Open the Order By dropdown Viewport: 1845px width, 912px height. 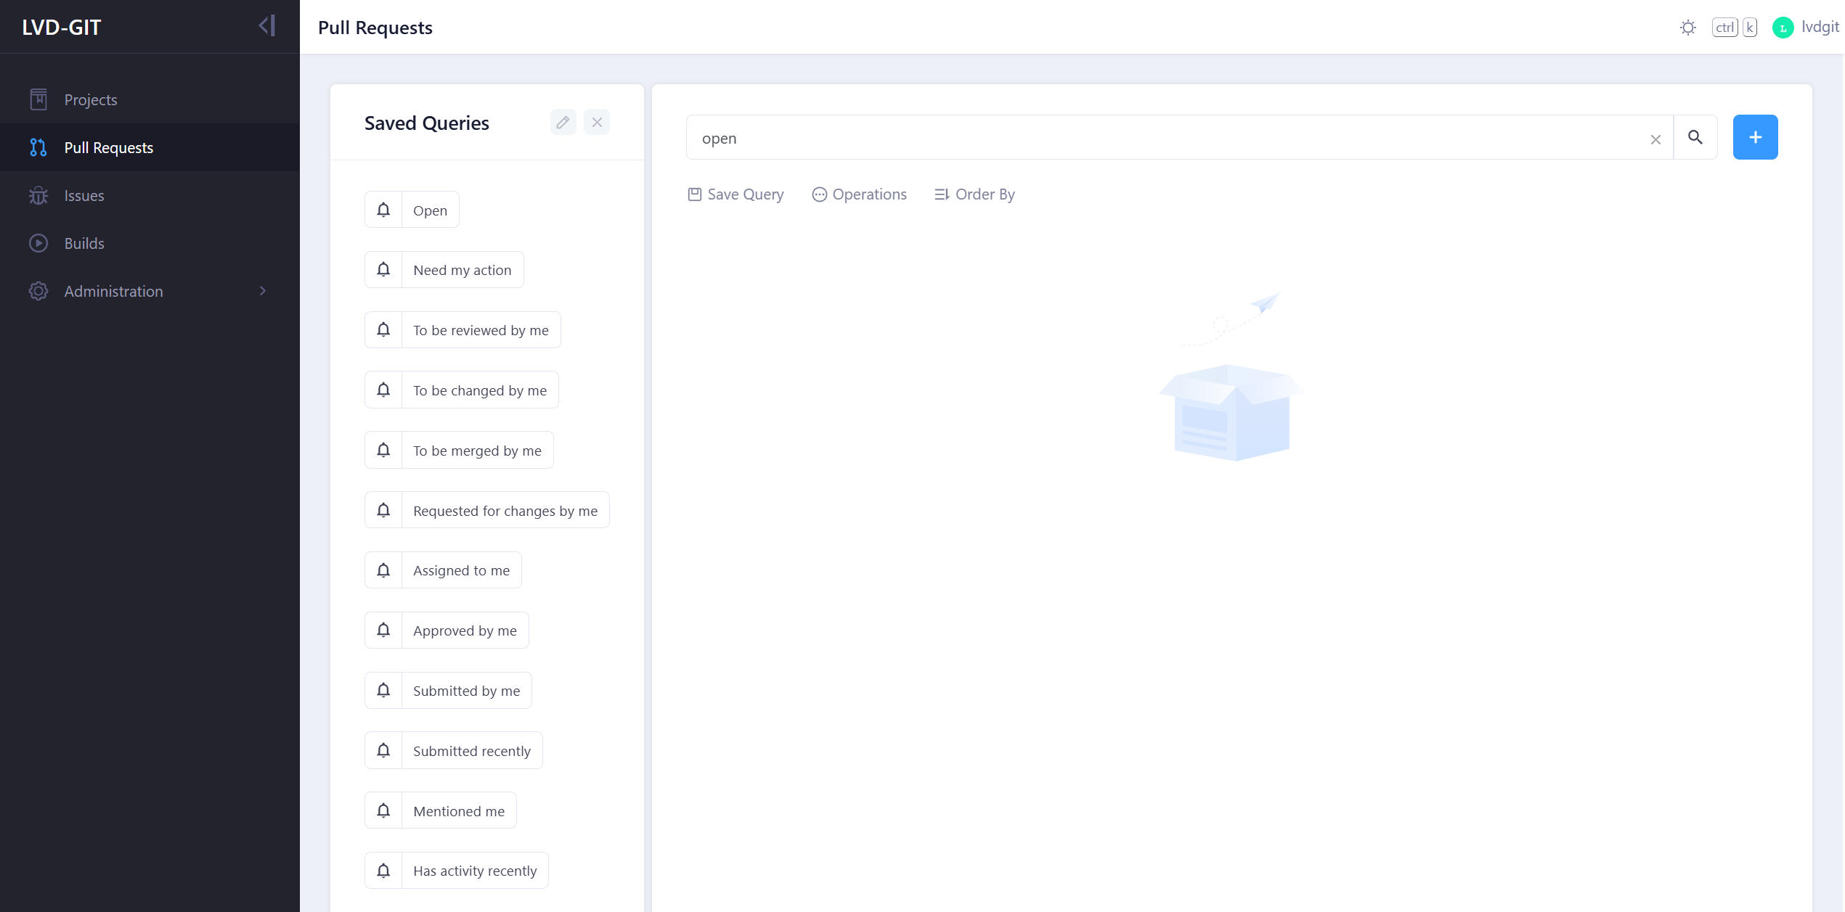pos(974,194)
